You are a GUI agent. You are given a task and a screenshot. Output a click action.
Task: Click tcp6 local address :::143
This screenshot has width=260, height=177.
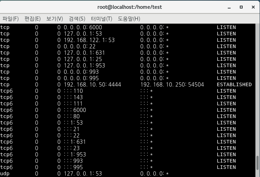(x=73, y=97)
